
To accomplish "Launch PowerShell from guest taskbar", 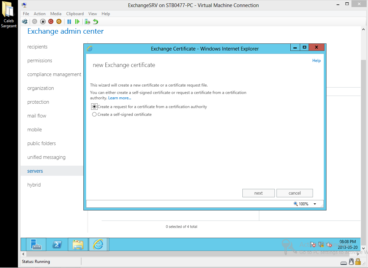I will pyautogui.click(x=57, y=244).
